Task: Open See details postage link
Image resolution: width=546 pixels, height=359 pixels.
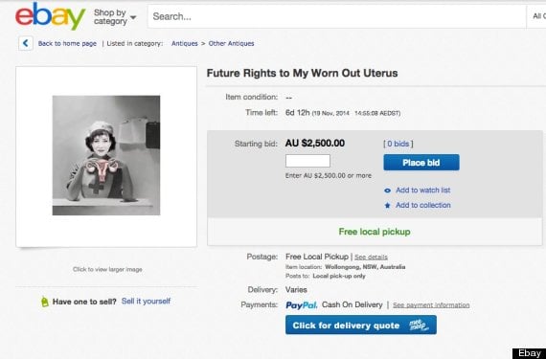Action: pyautogui.click(x=371, y=258)
